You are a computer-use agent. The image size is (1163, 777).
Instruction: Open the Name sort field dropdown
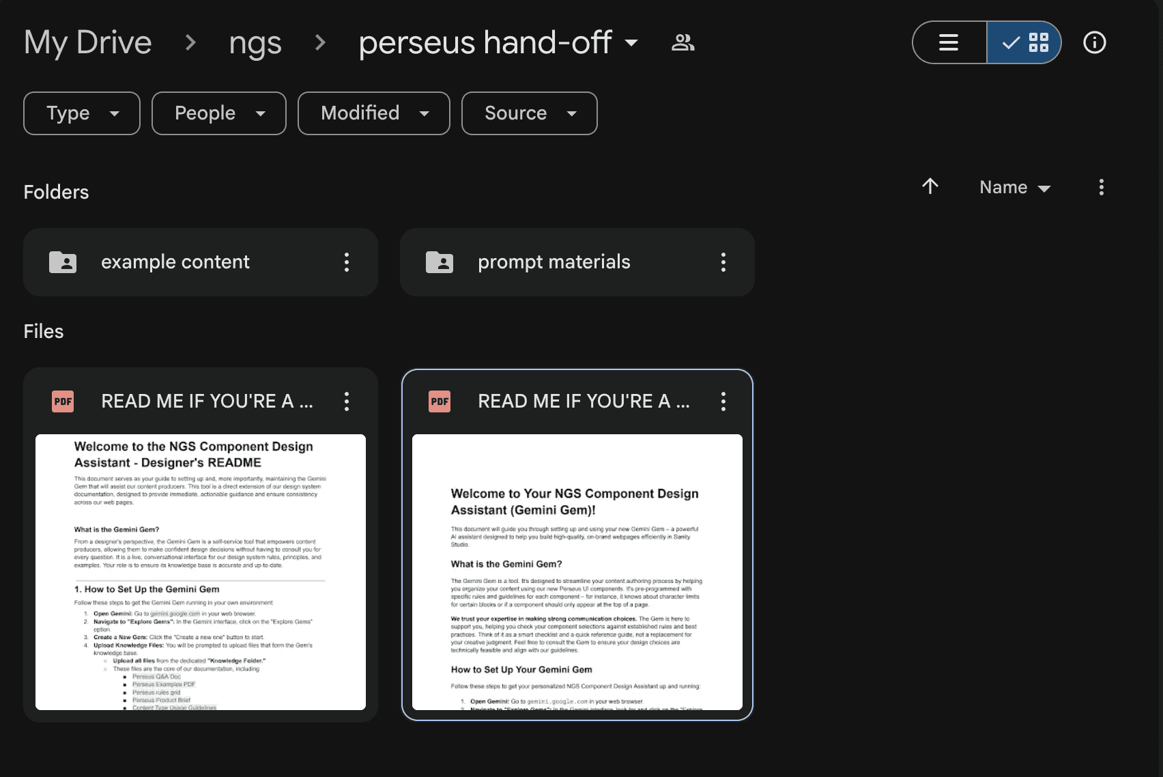click(x=1015, y=187)
